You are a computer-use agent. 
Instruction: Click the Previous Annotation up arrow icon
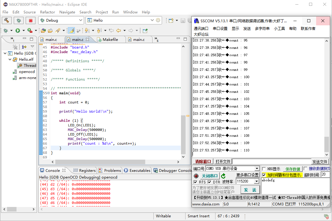coord(99,31)
